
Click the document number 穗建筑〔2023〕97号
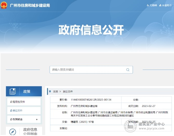click(x=82, y=122)
